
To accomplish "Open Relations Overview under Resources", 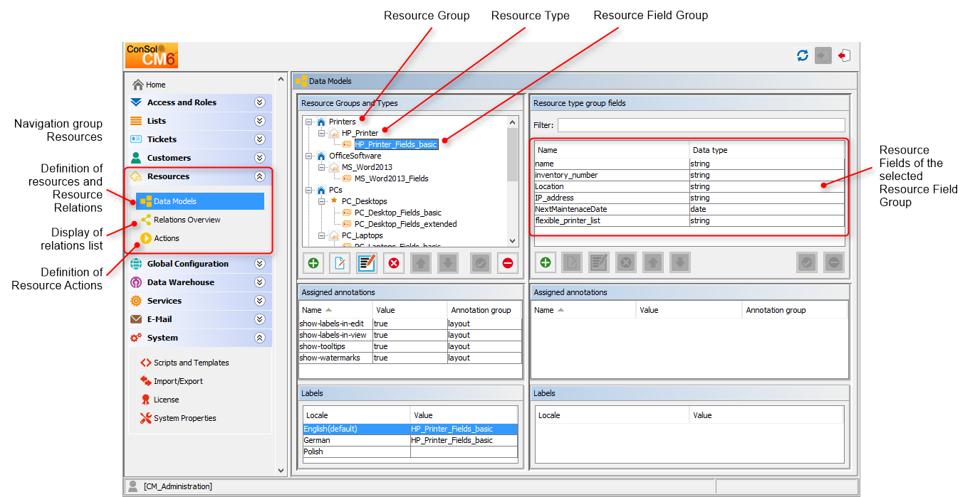I will pyautogui.click(x=187, y=220).
